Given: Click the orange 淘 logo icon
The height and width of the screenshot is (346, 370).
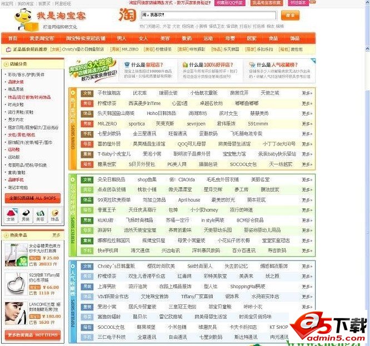Looking at the screenshot, I should click(128, 15).
